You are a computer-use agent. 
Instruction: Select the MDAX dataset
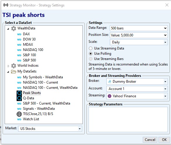pyautogui.click(x=28, y=45)
